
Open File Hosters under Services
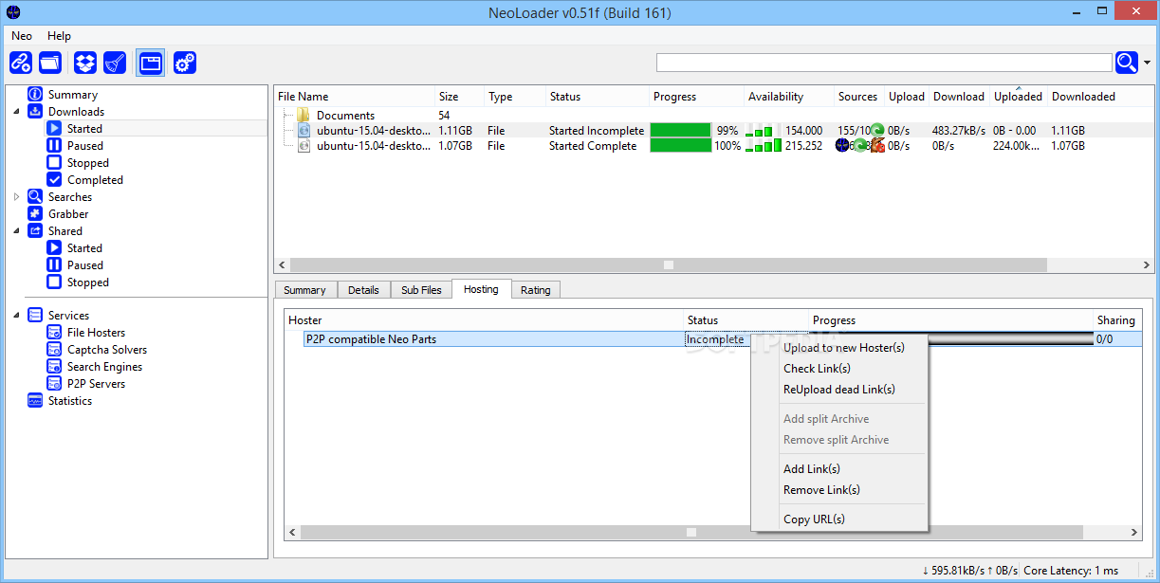pyautogui.click(x=96, y=333)
